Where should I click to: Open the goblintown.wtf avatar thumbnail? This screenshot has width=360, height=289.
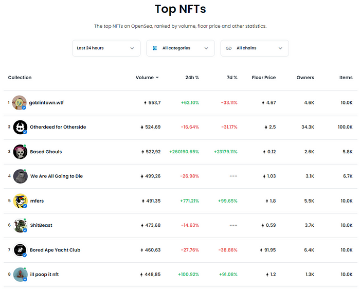pos(20,103)
